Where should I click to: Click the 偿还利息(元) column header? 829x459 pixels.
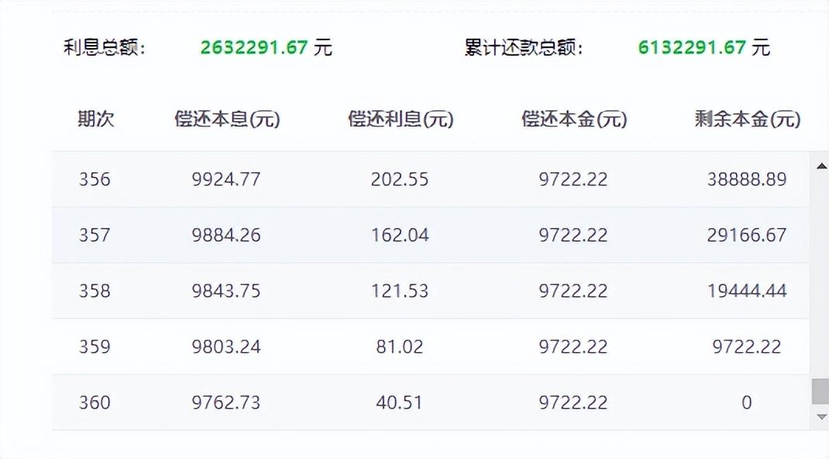point(401,119)
